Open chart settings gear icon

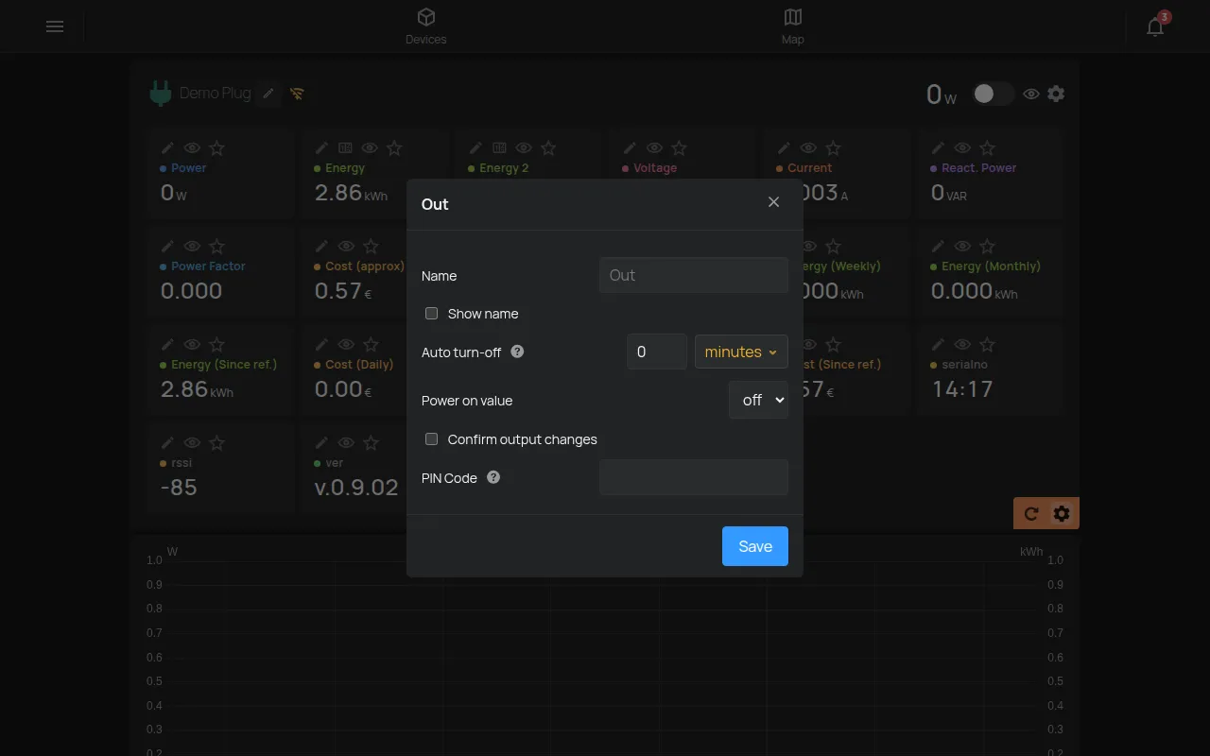pos(1062,513)
